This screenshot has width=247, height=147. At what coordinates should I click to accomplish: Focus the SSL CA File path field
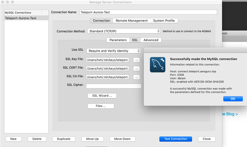click(108, 77)
